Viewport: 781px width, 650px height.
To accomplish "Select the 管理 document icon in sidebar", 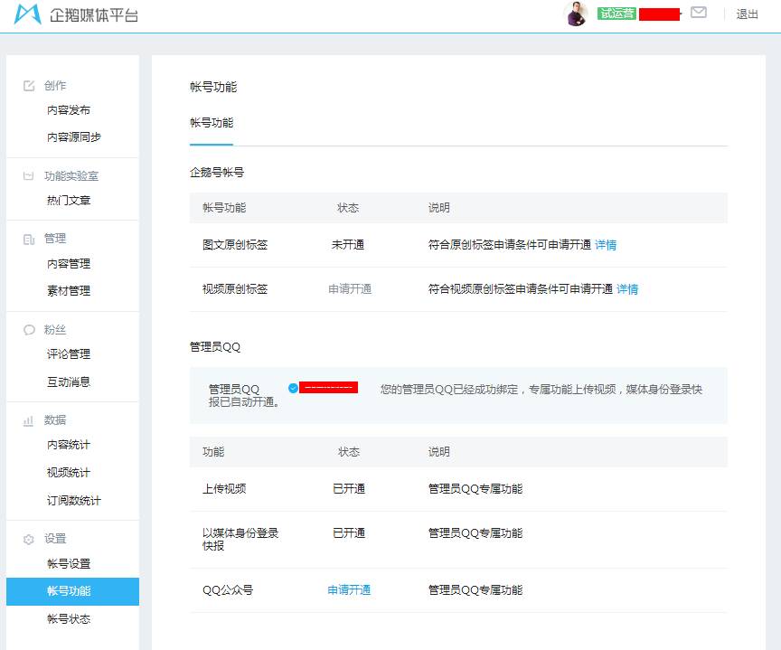I will click(x=28, y=238).
